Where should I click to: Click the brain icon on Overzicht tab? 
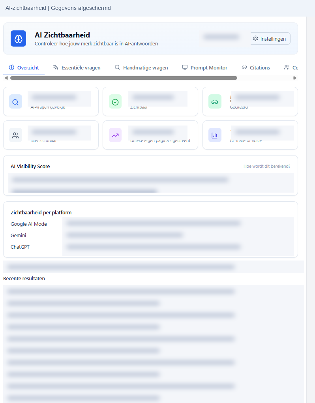coord(11,67)
